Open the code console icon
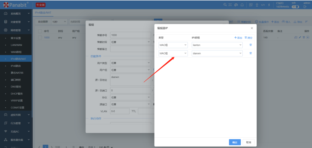 click(x=263, y=5)
